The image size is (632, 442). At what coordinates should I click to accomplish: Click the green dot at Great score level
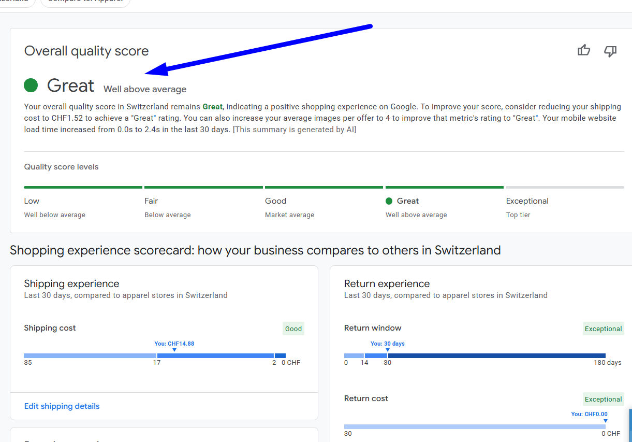tap(389, 201)
